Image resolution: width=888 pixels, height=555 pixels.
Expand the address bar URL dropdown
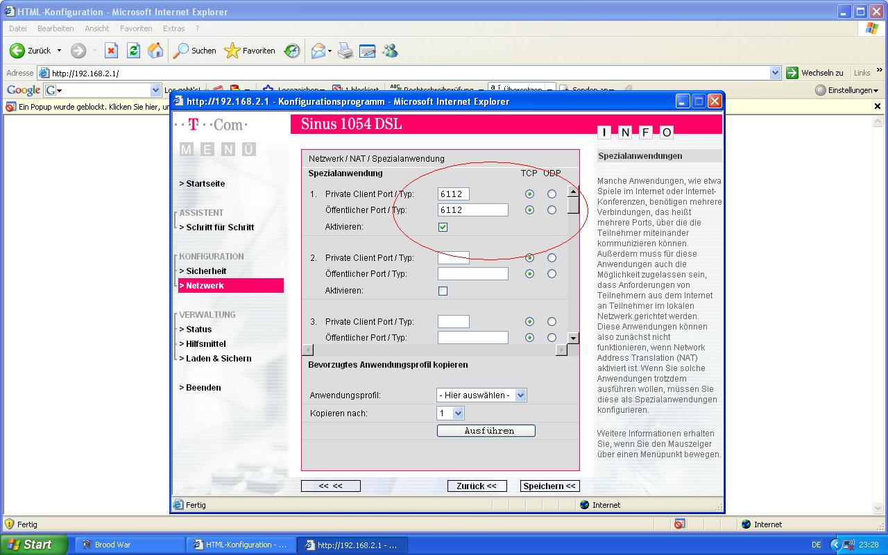coord(776,73)
